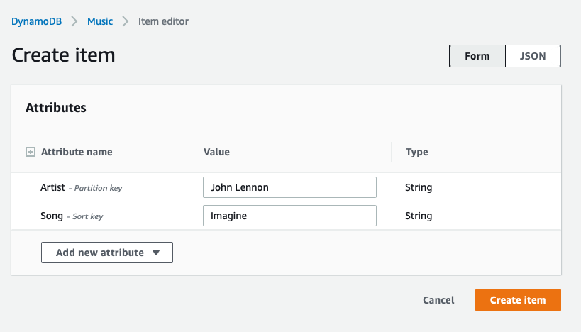Screen dimensions: 581x332
Task: Switch to the Form view
Action: click(x=477, y=56)
